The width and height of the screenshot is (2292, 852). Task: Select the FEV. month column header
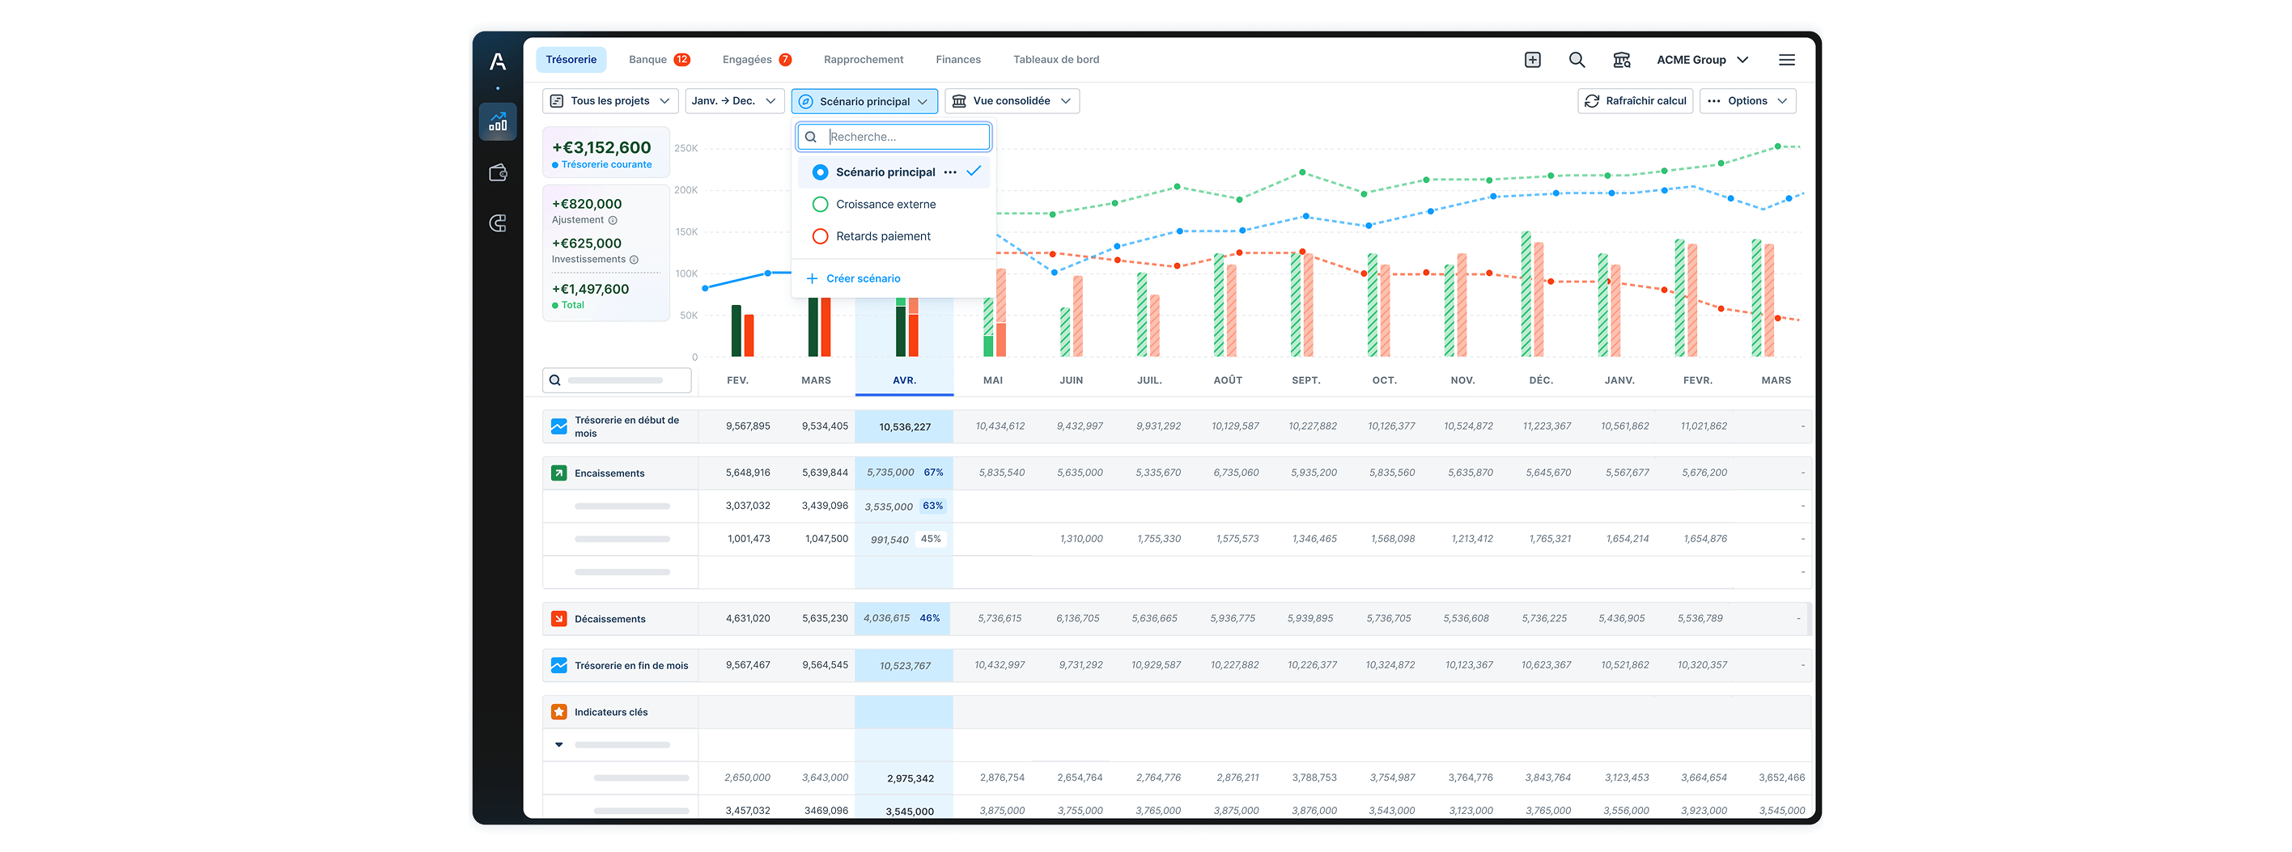[737, 380]
